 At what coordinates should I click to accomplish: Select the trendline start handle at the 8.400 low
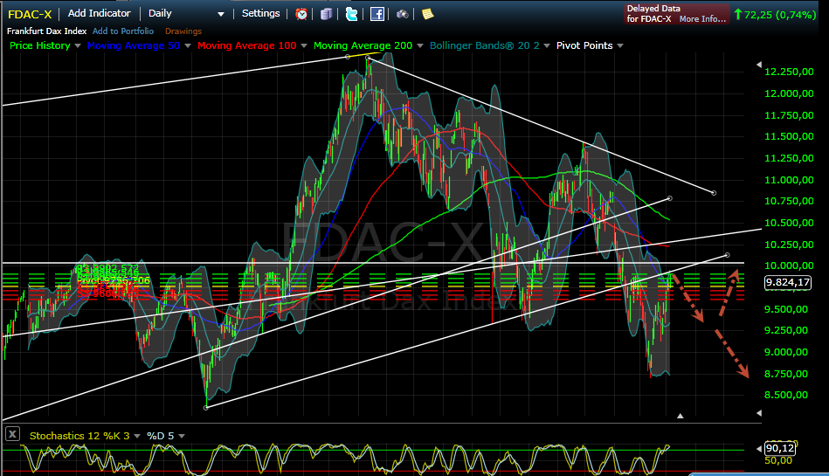tap(206, 407)
